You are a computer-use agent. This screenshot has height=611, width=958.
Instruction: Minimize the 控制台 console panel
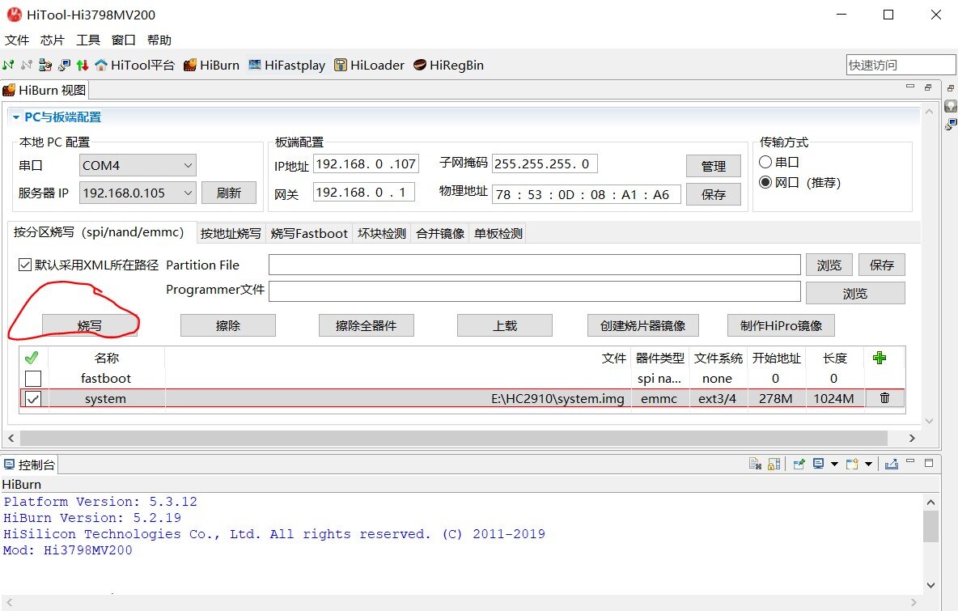coord(910,463)
